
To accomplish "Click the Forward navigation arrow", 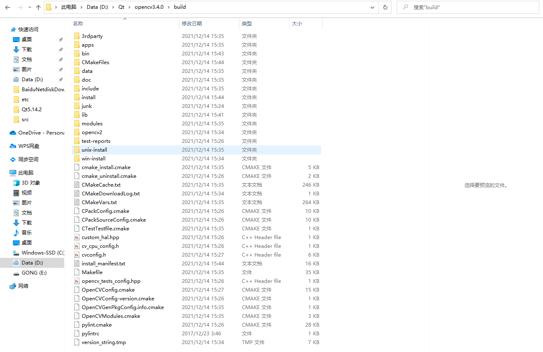I will (x=20, y=7).
